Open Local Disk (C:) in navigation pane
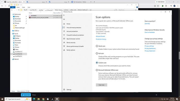The image size is (180, 101). [19, 52]
